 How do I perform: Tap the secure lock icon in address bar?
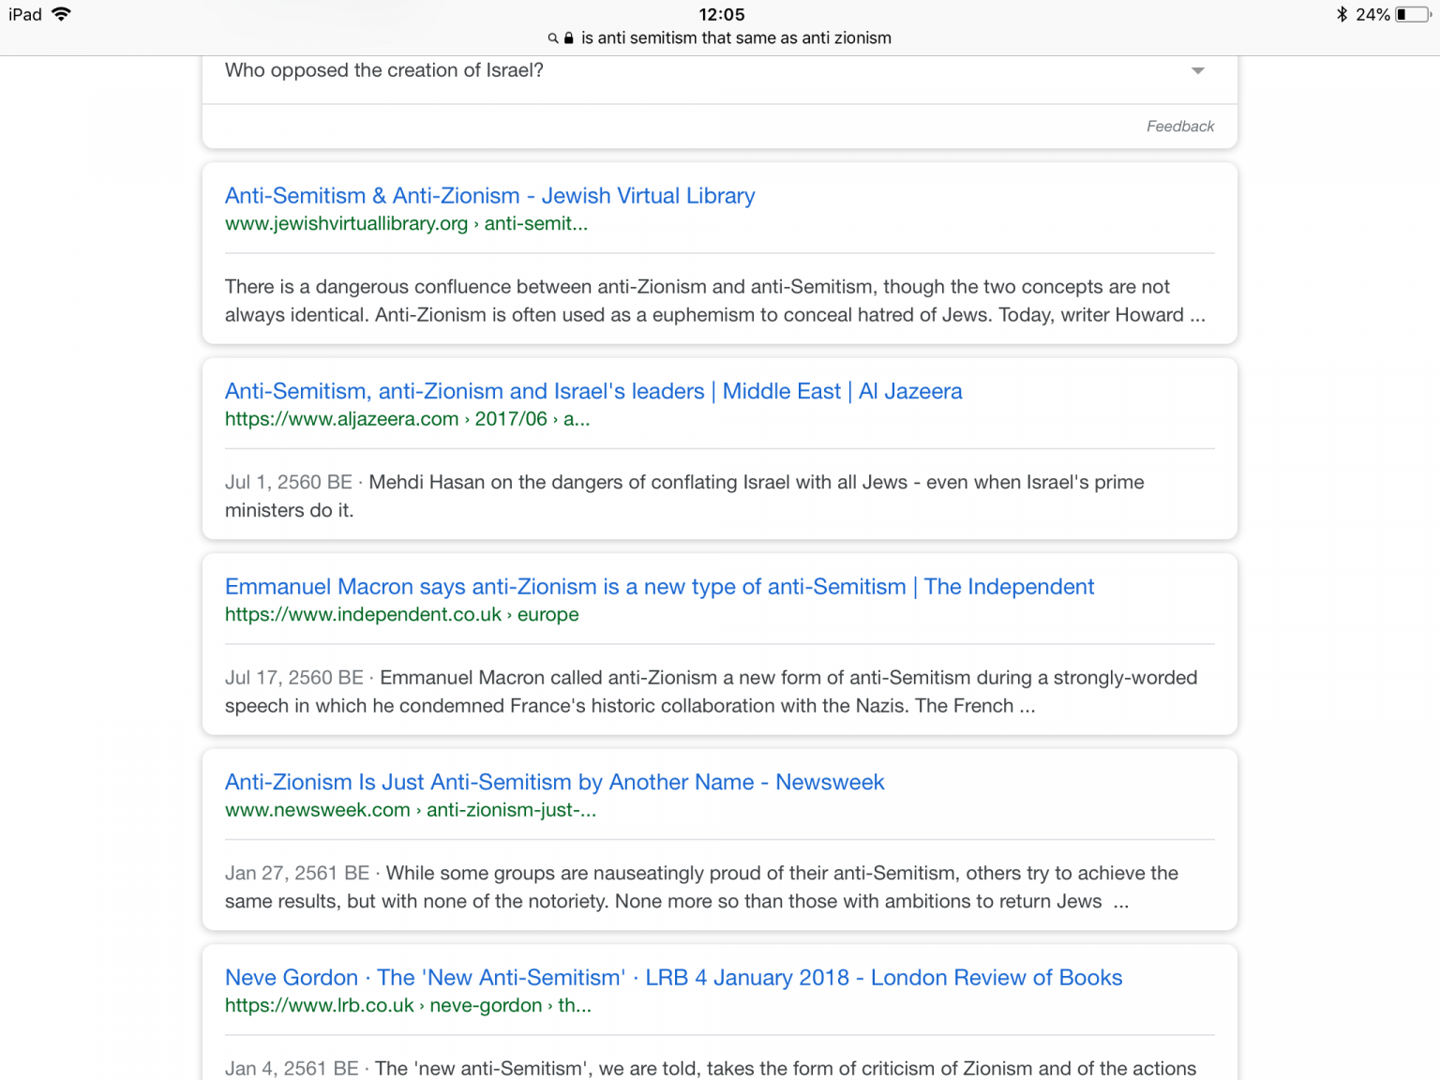568,38
